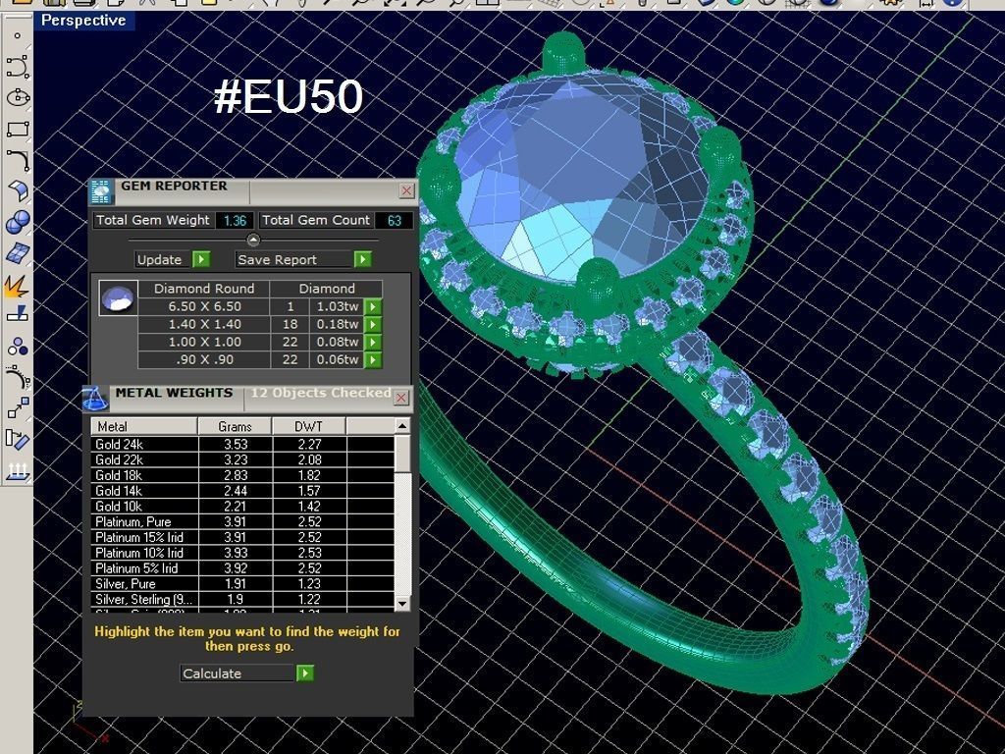
Task: Click metal list scroll up arrow
Action: 402,426
